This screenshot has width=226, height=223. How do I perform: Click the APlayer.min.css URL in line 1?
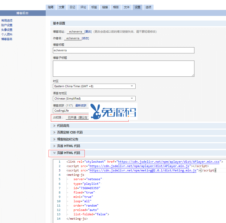coord(169,162)
